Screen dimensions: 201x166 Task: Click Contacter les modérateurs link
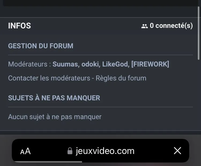(x=49, y=78)
